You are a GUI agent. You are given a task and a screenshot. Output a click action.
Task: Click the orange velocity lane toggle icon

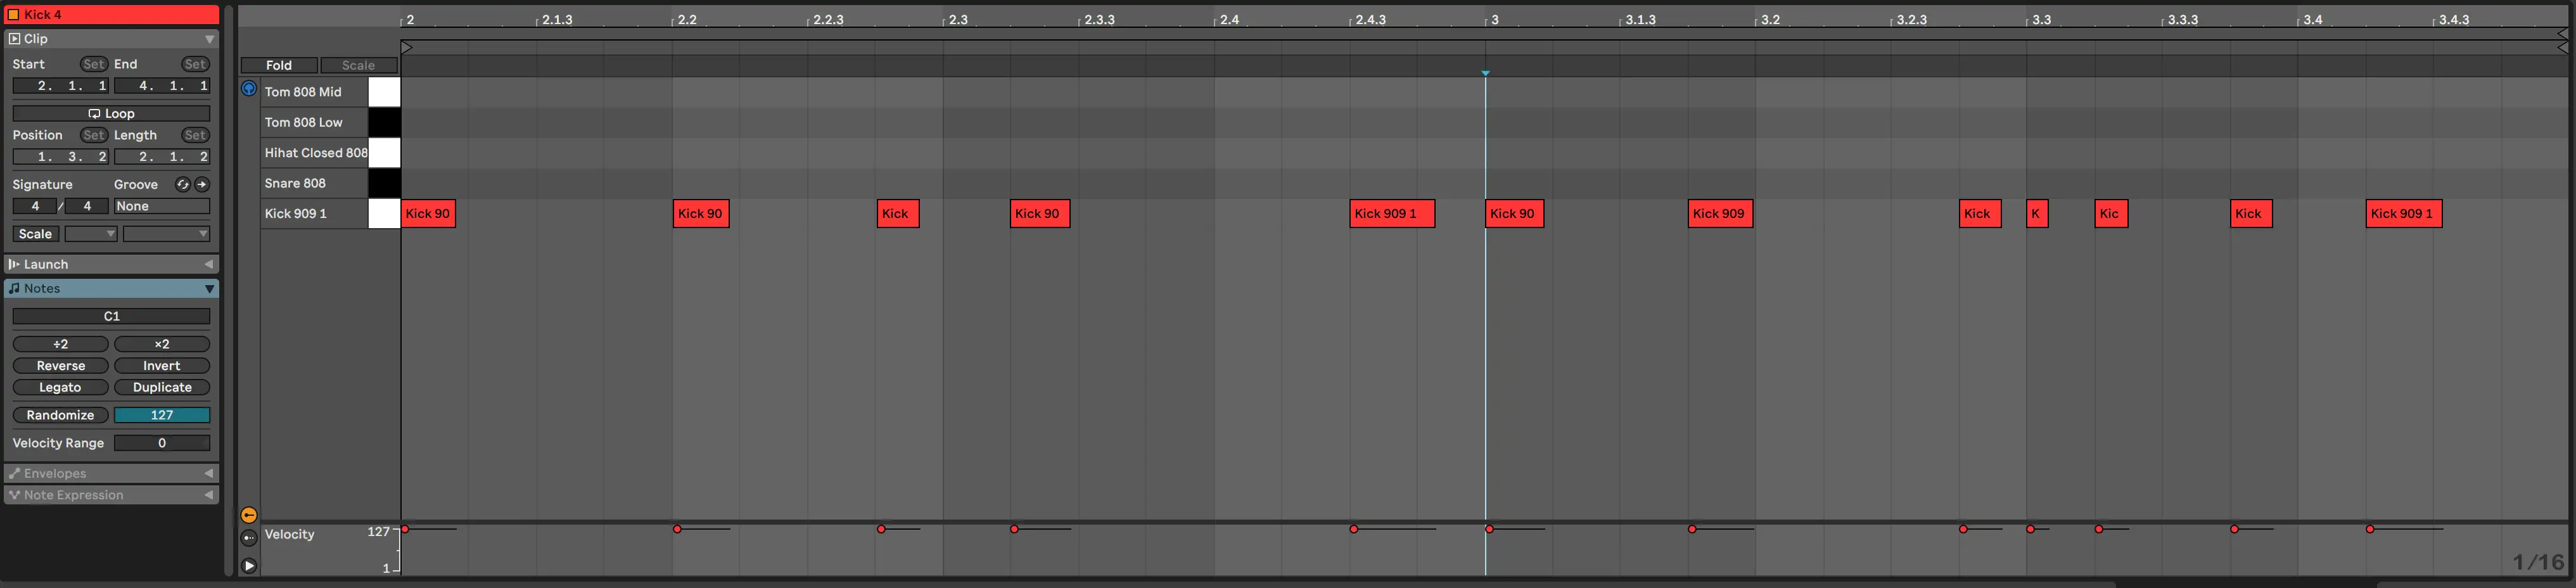pyautogui.click(x=249, y=515)
